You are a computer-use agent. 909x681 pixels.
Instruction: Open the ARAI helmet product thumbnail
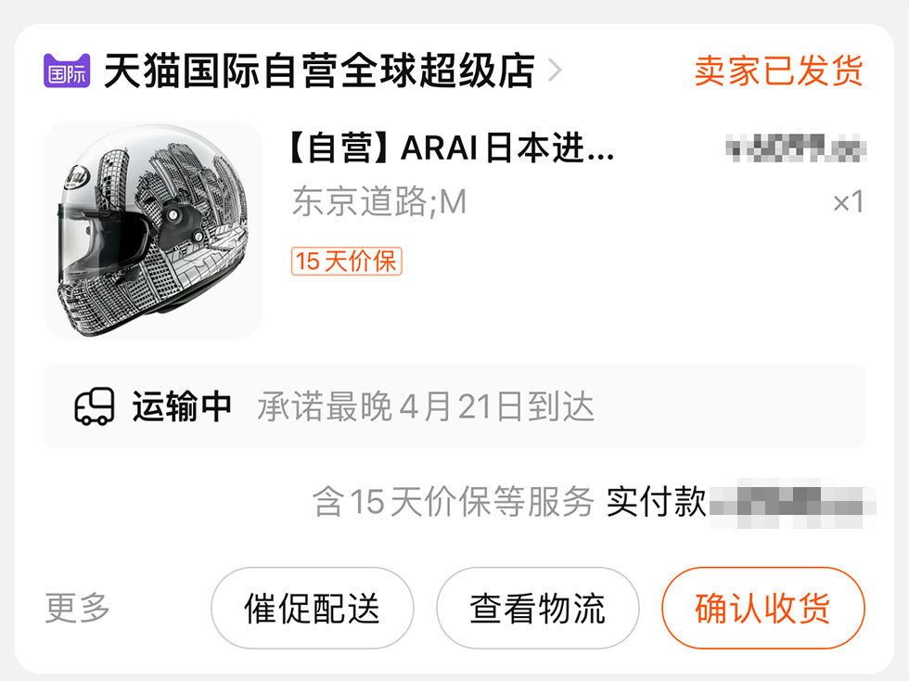(x=153, y=230)
